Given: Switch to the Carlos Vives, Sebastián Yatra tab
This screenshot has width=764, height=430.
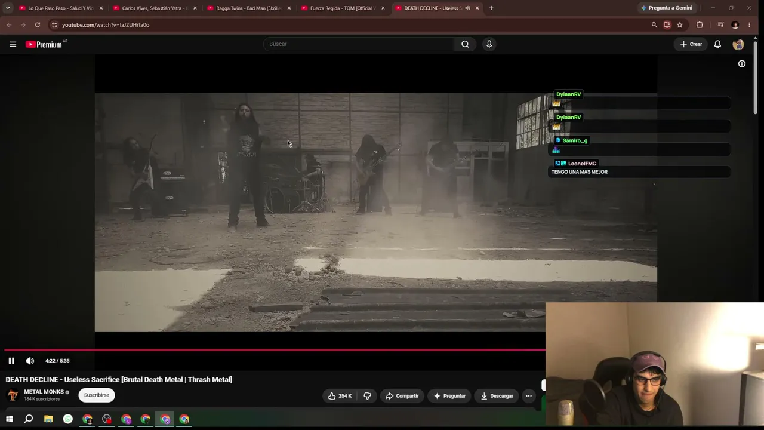Looking at the screenshot, I should click(x=154, y=8).
